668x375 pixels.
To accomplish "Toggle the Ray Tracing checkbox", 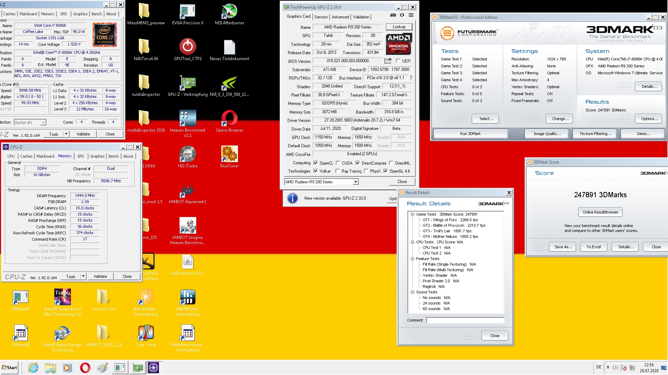I will point(337,171).
